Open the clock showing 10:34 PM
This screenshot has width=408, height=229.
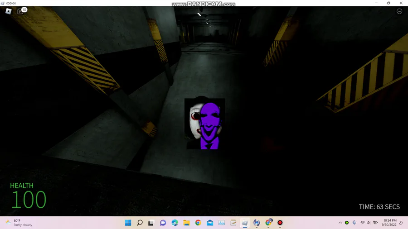point(389,223)
